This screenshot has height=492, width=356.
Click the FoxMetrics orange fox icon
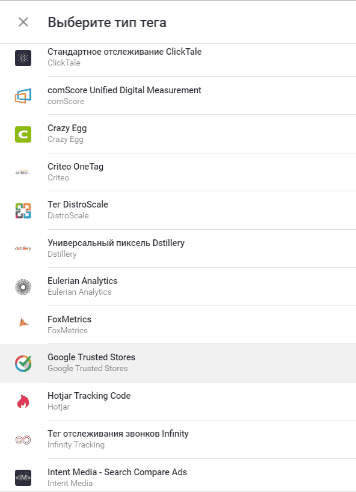pyautogui.click(x=24, y=322)
